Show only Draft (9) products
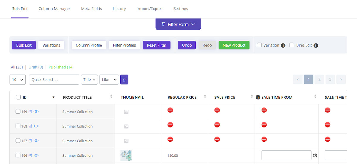357x164 pixels. [36, 67]
